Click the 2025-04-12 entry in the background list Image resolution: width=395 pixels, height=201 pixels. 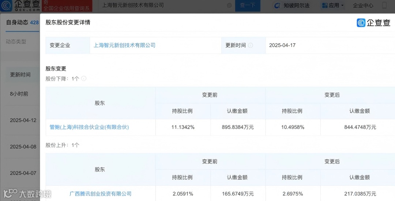click(23, 120)
